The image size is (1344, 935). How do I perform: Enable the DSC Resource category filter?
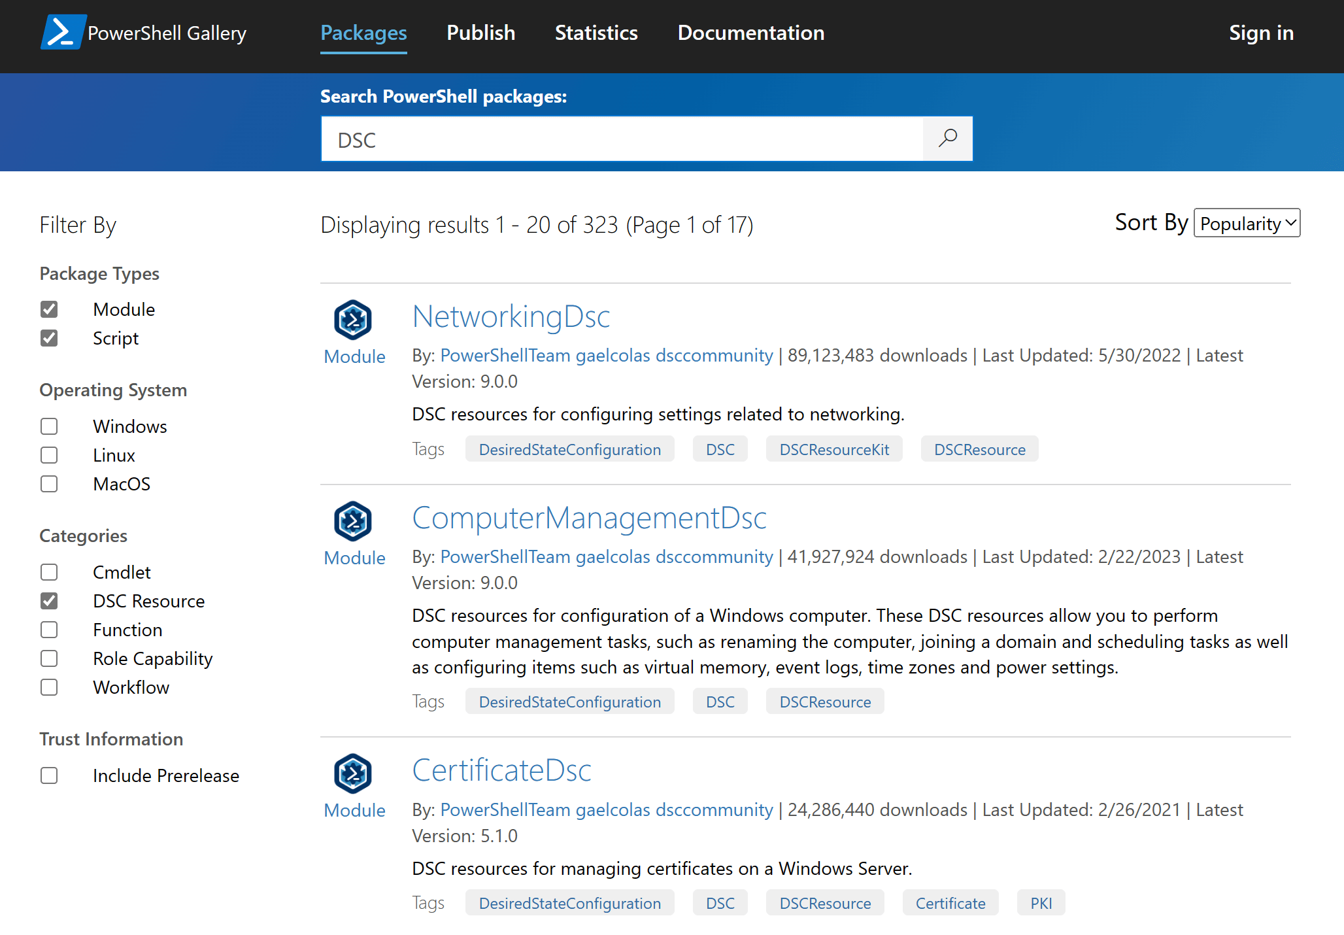point(48,601)
